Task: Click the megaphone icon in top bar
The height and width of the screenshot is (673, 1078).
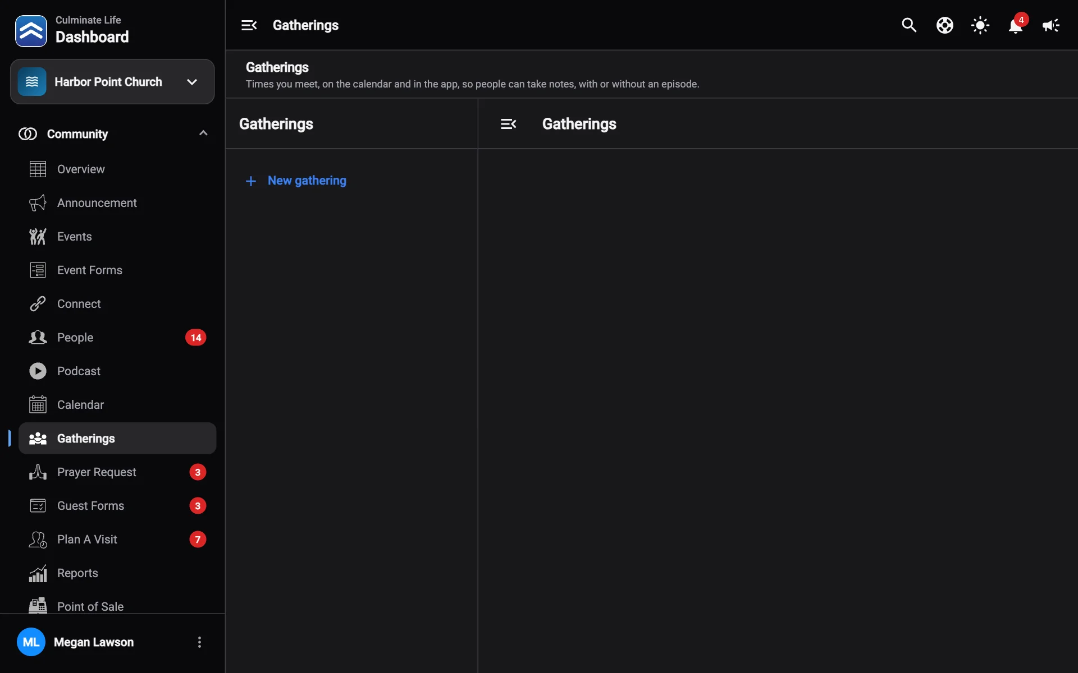Action: 1051,25
